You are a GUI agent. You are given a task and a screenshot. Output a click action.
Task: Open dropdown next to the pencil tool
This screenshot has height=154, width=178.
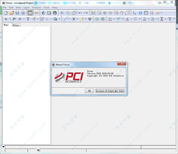(38, 19)
